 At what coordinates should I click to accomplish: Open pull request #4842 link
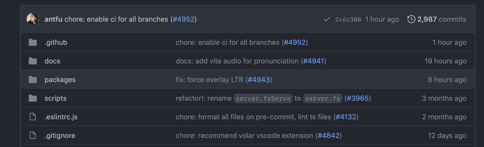[329, 135]
